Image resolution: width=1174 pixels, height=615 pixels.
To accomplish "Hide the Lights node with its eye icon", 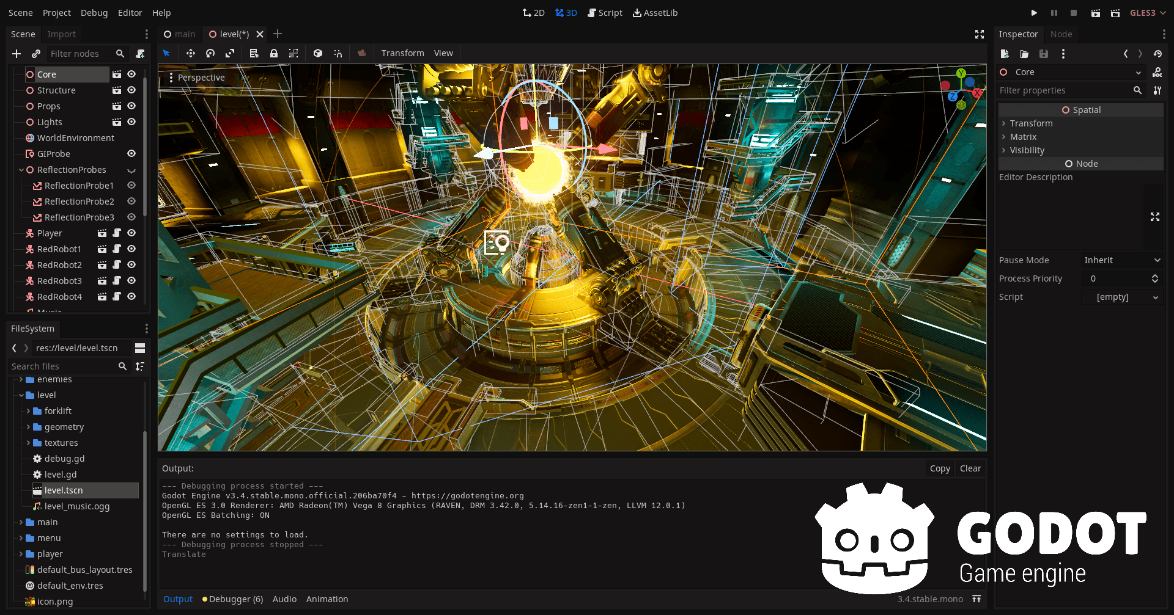I will pos(131,122).
